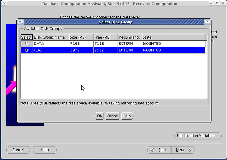Click free space value 2922

[x=106, y=50]
